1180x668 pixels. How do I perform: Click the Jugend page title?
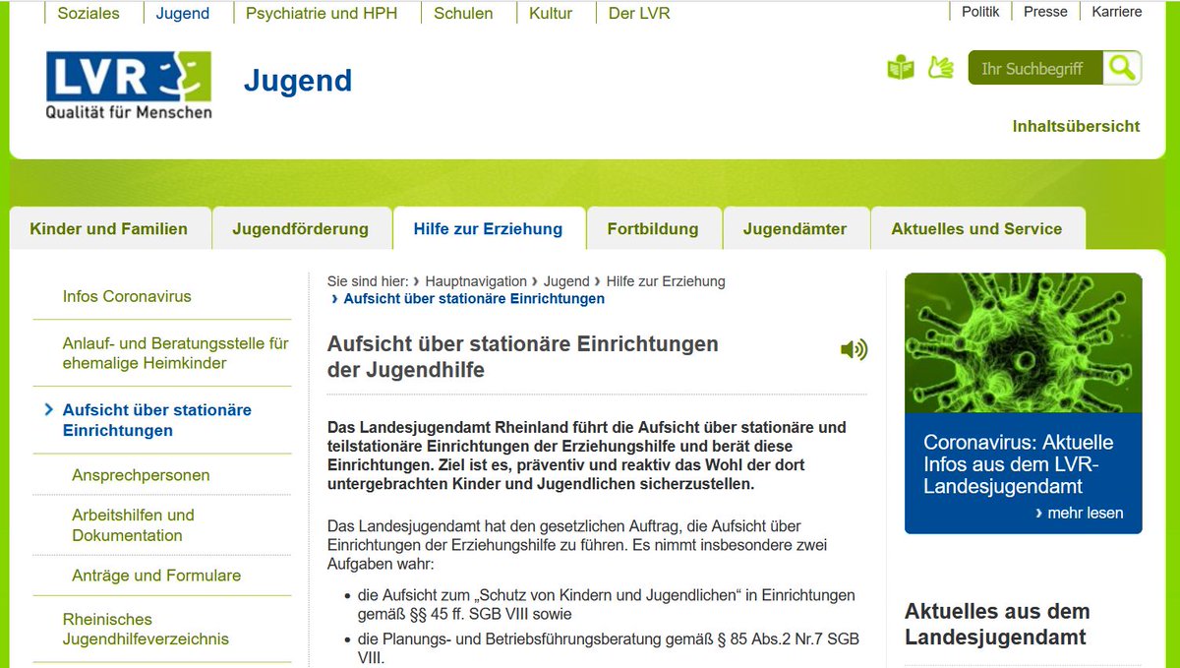pyautogui.click(x=298, y=80)
